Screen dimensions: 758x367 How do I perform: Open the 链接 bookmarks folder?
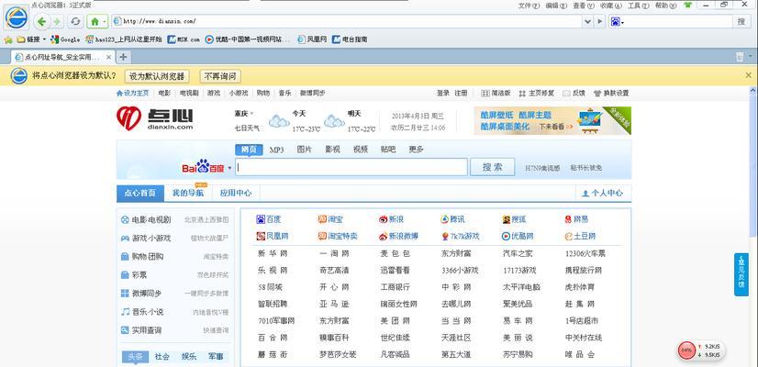coord(31,39)
